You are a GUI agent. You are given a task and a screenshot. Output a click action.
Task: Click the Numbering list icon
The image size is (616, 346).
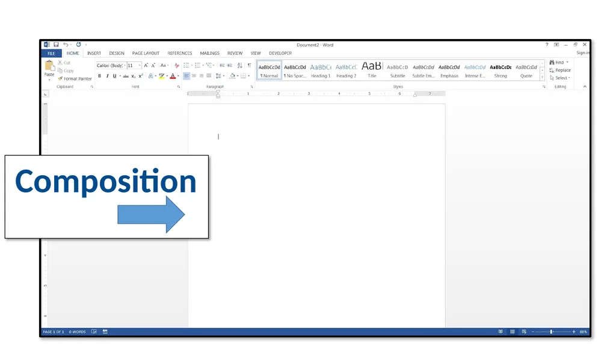(197, 66)
